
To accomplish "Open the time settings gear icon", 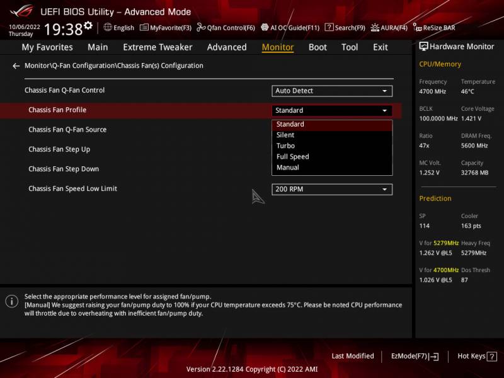I will coord(88,26).
